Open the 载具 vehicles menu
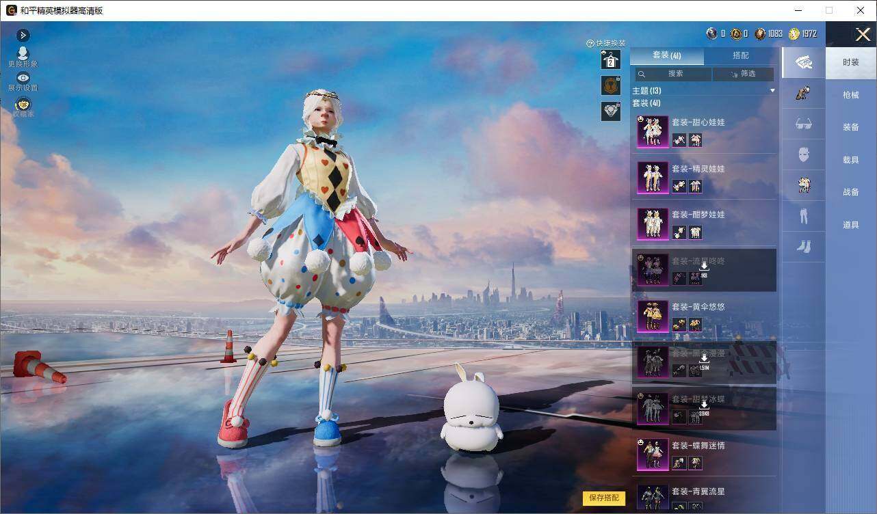Image resolution: width=877 pixels, height=514 pixels. click(x=851, y=159)
